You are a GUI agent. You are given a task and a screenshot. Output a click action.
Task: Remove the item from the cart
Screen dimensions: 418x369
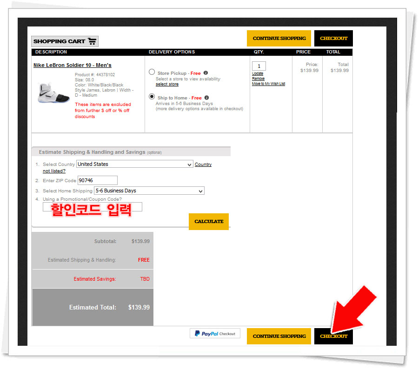[259, 79]
